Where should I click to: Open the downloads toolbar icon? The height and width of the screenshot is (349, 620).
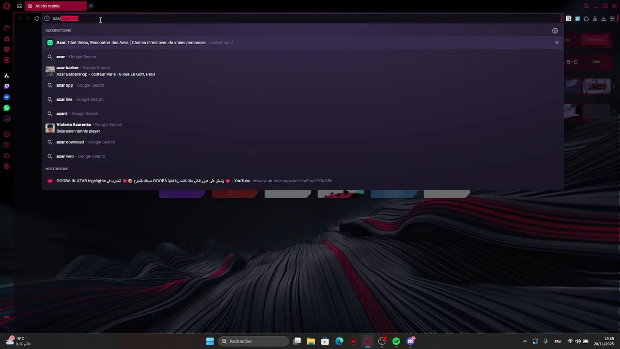(604, 19)
